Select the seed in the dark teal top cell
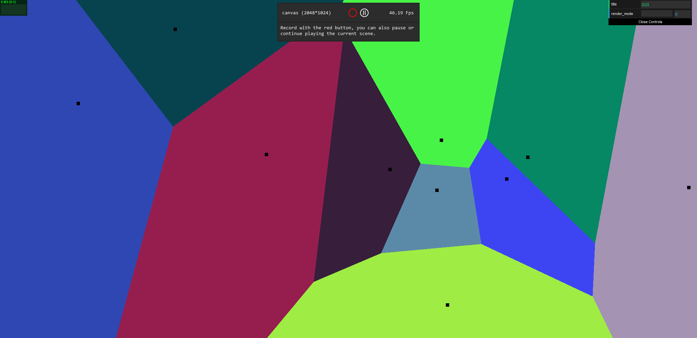This screenshot has width=697, height=338. point(175,29)
